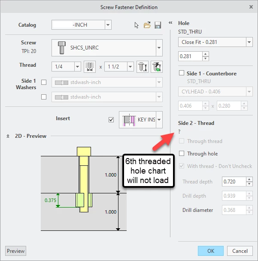
Task: Toggle the Through thread checkbox
Action: (182, 141)
